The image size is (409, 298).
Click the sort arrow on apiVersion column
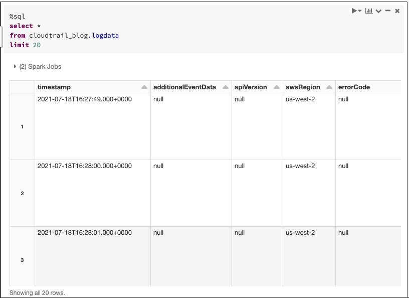pos(276,86)
